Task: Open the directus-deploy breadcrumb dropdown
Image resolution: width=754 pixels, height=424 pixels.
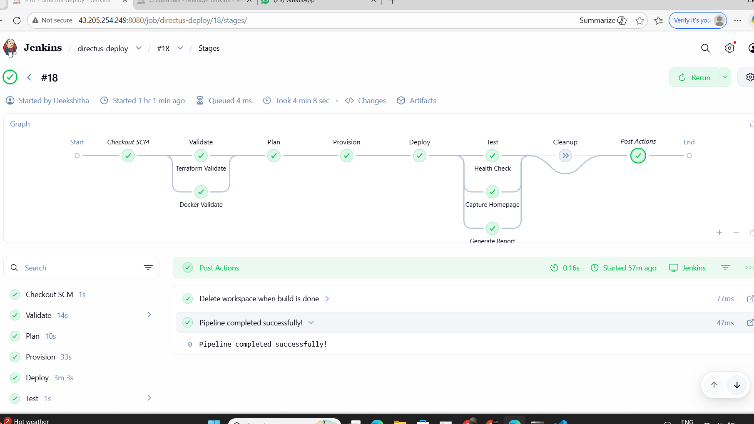Action: [x=139, y=48]
